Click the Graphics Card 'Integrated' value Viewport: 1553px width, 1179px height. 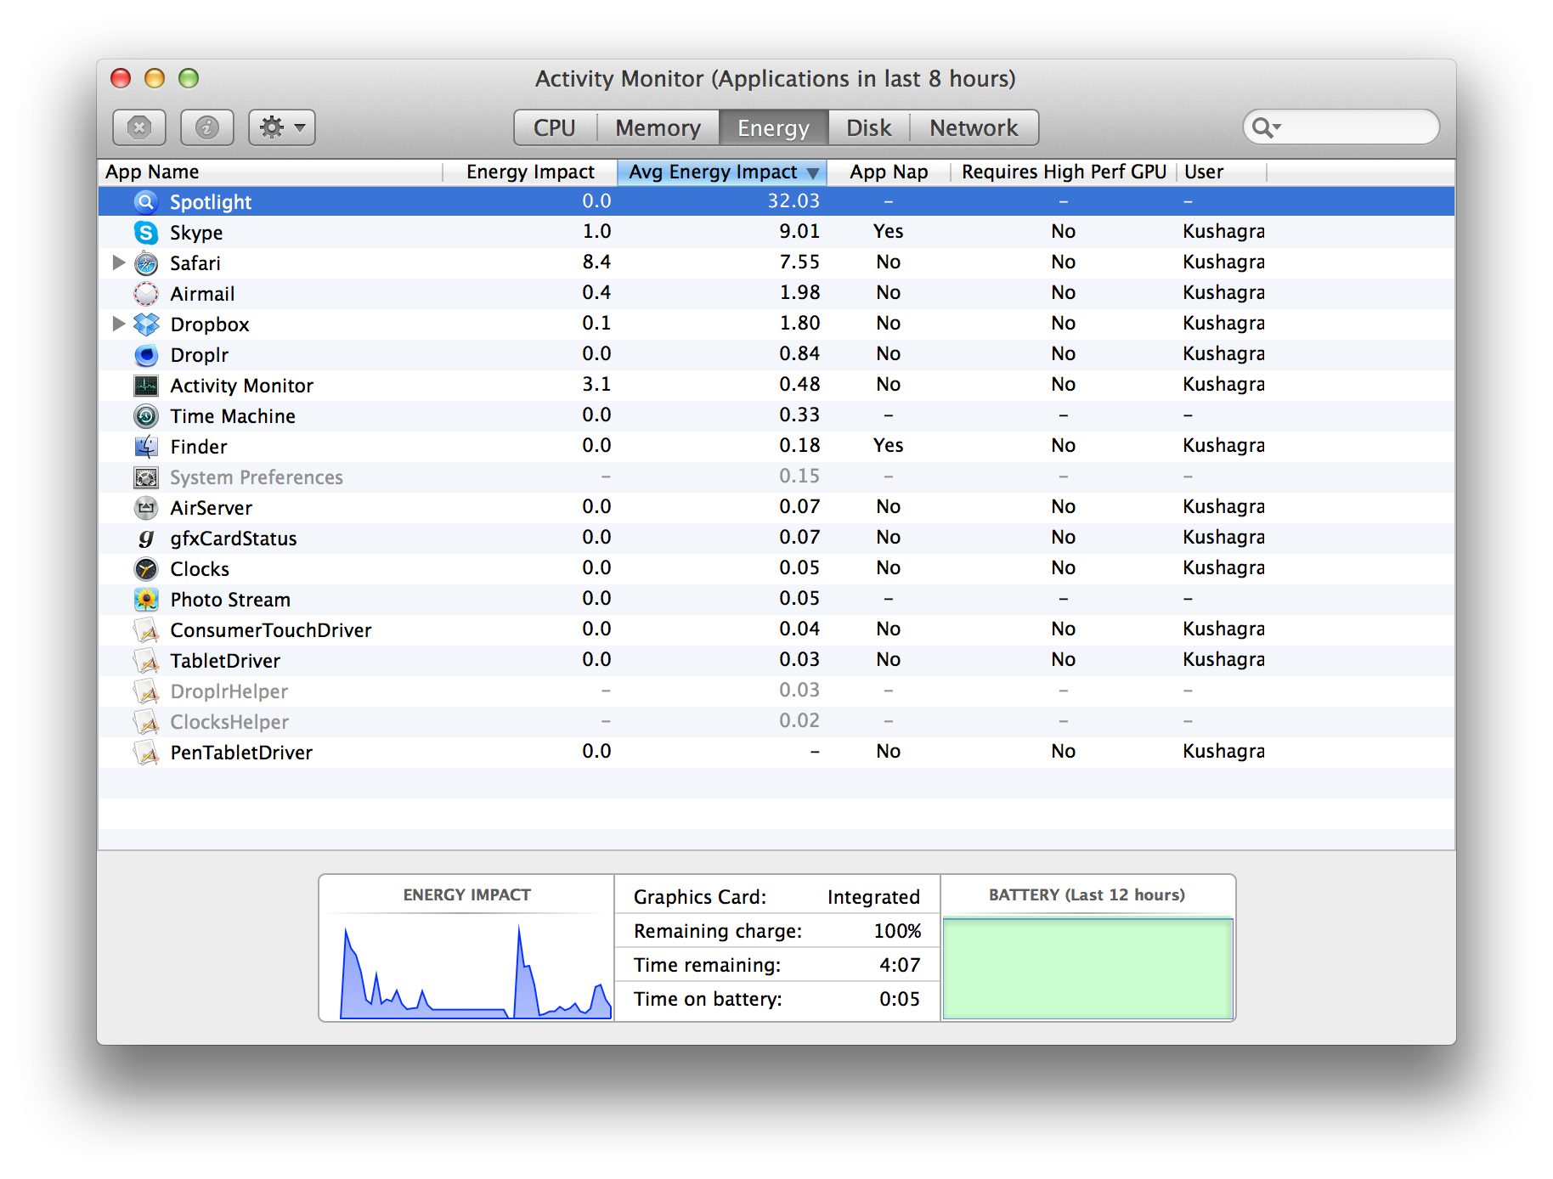(x=873, y=897)
